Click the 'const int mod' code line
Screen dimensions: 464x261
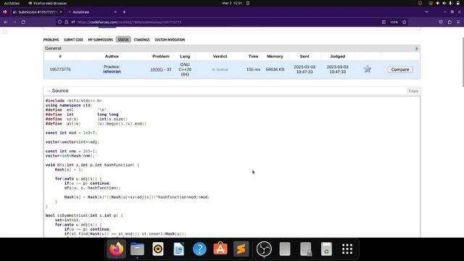pos(71,133)
